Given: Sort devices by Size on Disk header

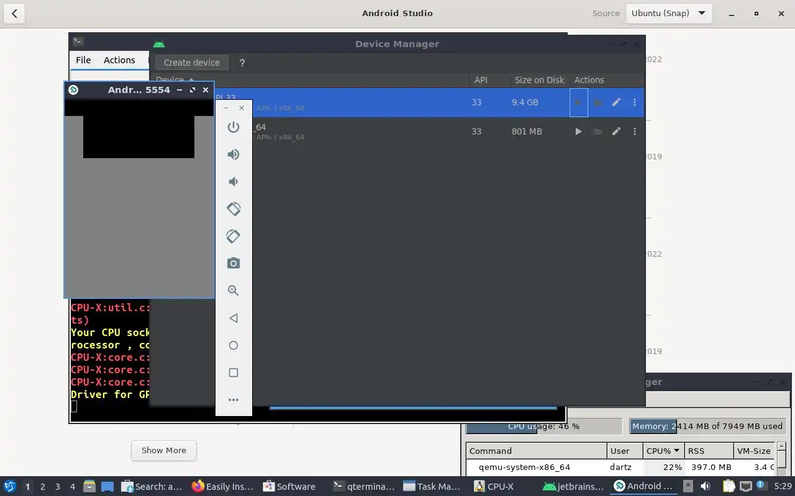Looking at the screenshot, I should 539,80.
